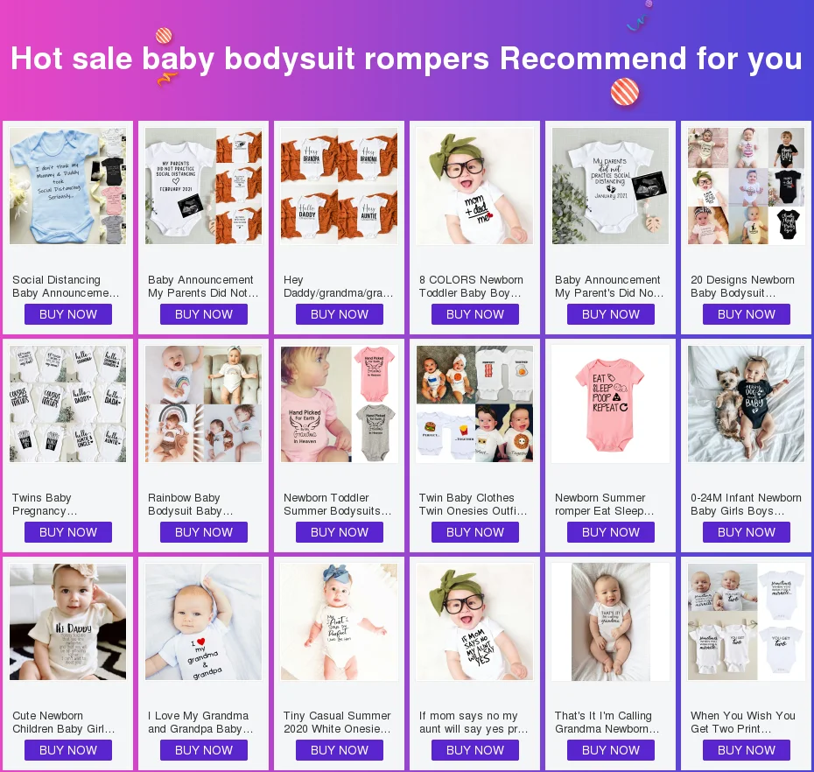
Task: Click BUY NOW under Tiny Casual Summer Onesie
Action: [339, 750]
